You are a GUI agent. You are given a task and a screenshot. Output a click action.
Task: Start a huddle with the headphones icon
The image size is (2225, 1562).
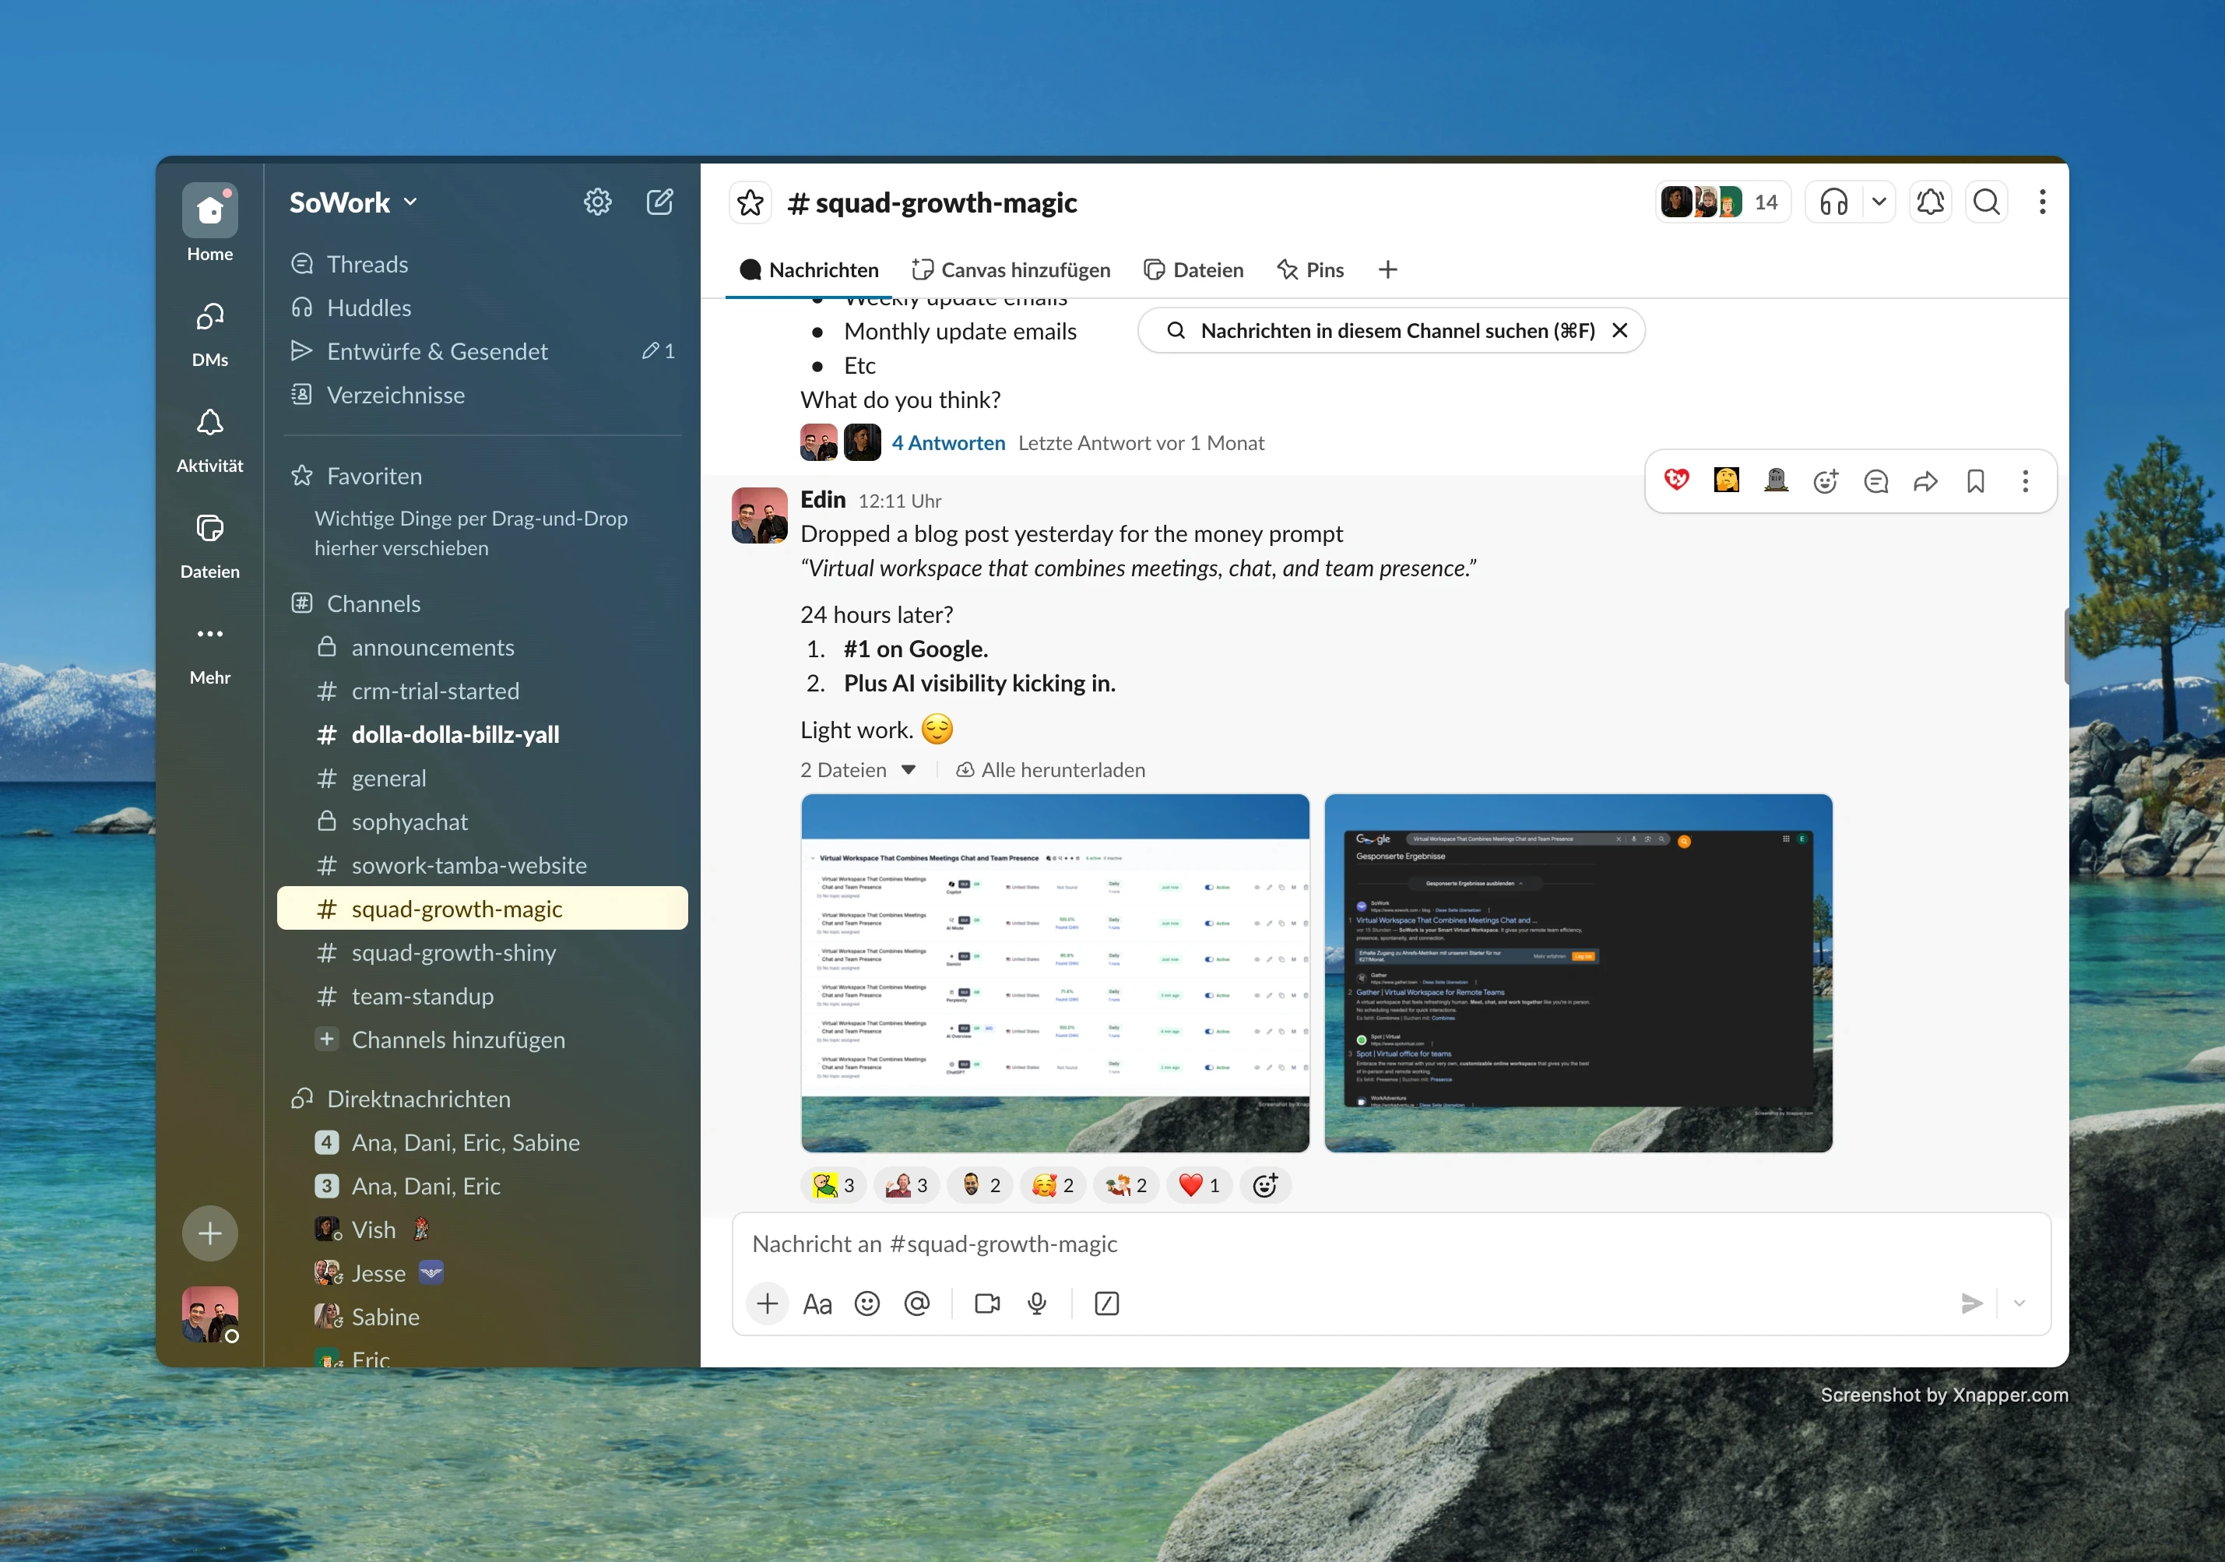point(1833,202)
